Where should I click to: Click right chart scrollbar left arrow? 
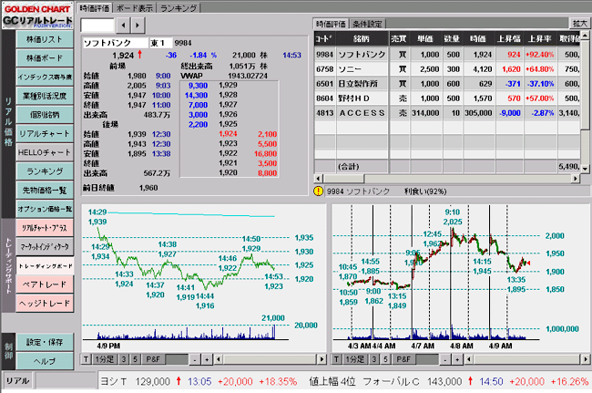click(x=468, y=359)
